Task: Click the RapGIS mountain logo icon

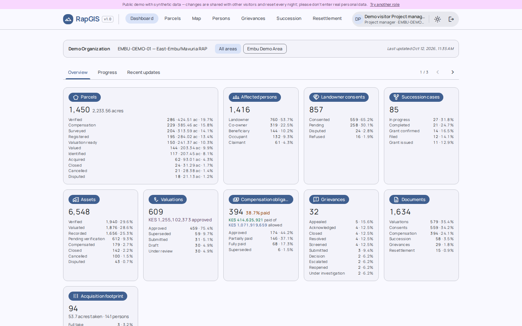Action: [68, 19]
